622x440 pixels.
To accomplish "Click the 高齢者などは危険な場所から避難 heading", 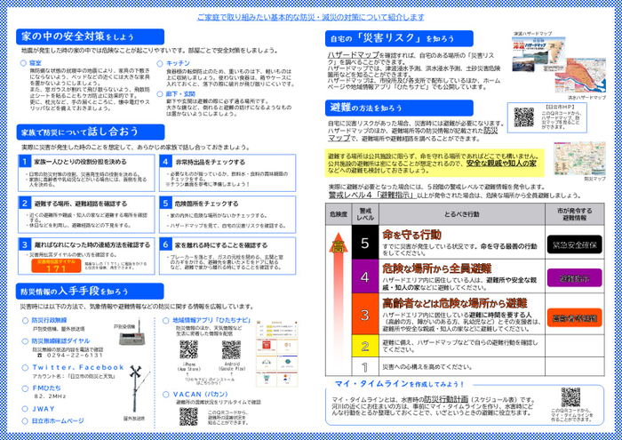I will point(455,303).
